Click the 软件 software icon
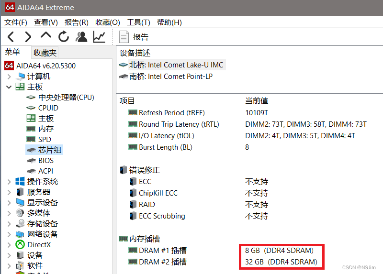 click(x=20, y=265)
